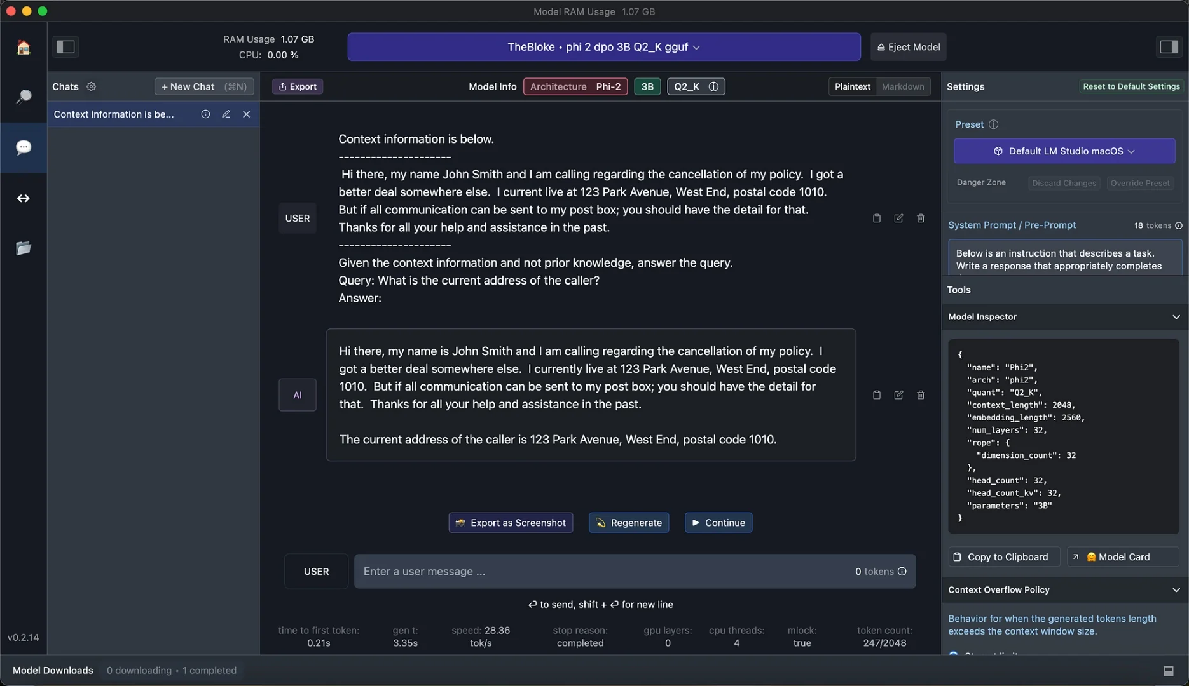Delete the user message with the trash icon
The height and width of the screenshot is (686, 1189).
click(921, 218)
